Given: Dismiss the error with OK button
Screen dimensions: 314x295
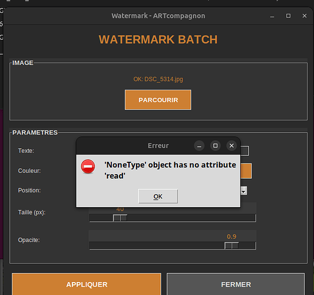Looking at the screenshot, I should [158, 196].
